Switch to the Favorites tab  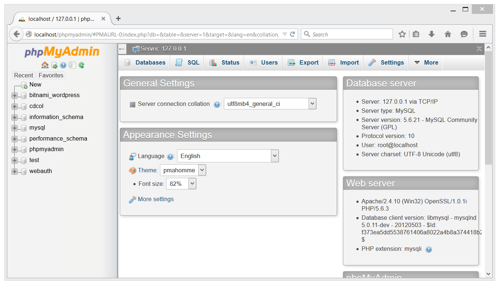(x=51, y=75)
